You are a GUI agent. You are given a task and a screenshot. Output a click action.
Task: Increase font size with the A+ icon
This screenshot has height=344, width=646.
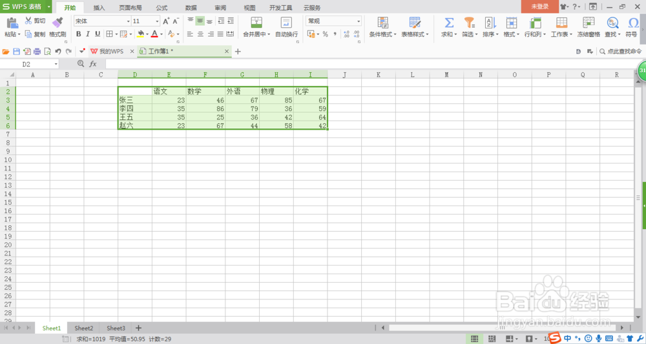(x=166, y=21)
